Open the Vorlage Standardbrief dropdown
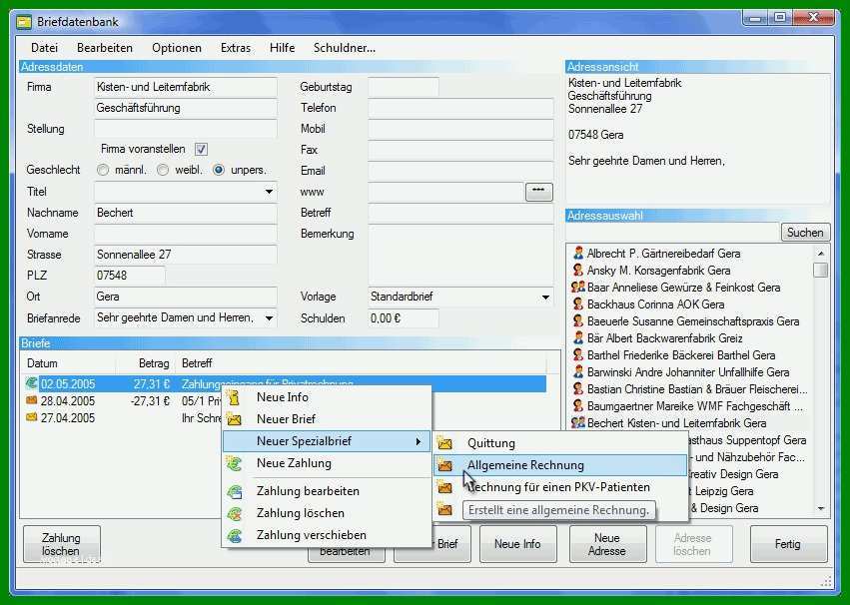 [x=545, y=297]
